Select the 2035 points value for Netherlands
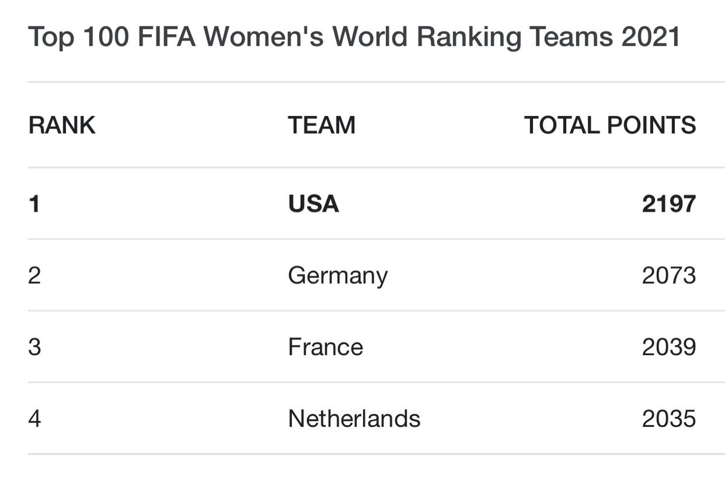725x477 pixels. click(x=669, y=418)
